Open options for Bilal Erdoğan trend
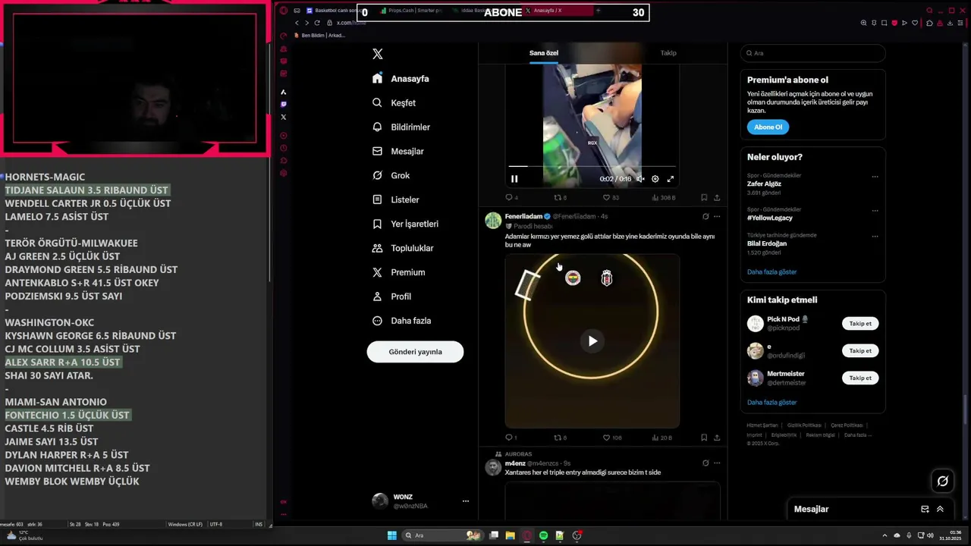The image size is (971, 546). pyautogui.click(x=875, y=237)
